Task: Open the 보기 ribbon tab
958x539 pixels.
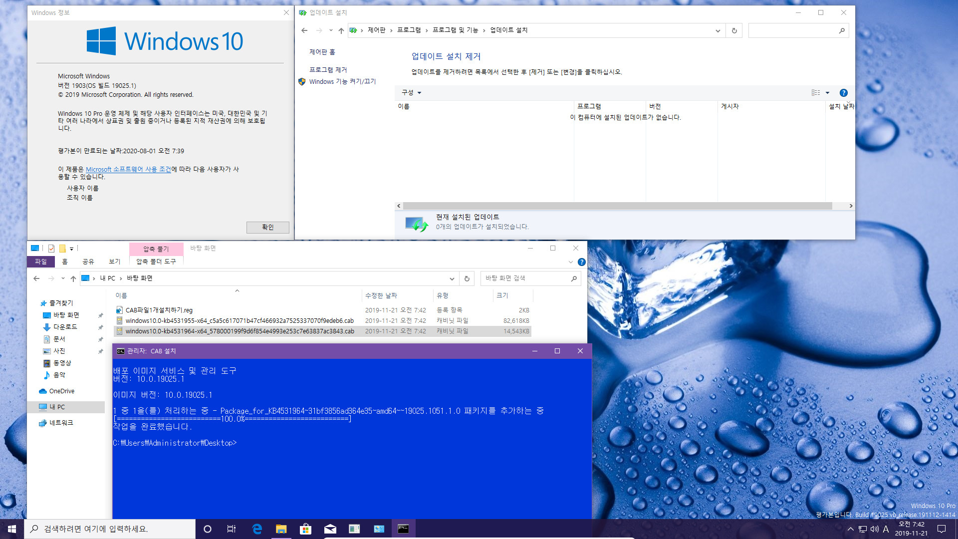Action: pyautogui.click(x=115, y=262)
